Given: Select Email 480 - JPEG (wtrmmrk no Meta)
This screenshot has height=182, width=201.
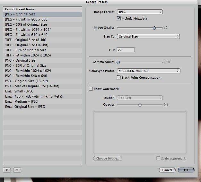Looking at the screenshot, I should [x=33, y=96].
